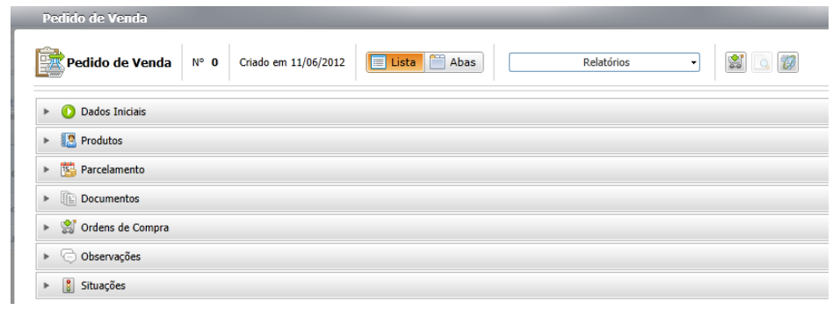Click the Pedido de Venda clipboard icon
This screenshot has height=317, width=840.
[49, 62]
